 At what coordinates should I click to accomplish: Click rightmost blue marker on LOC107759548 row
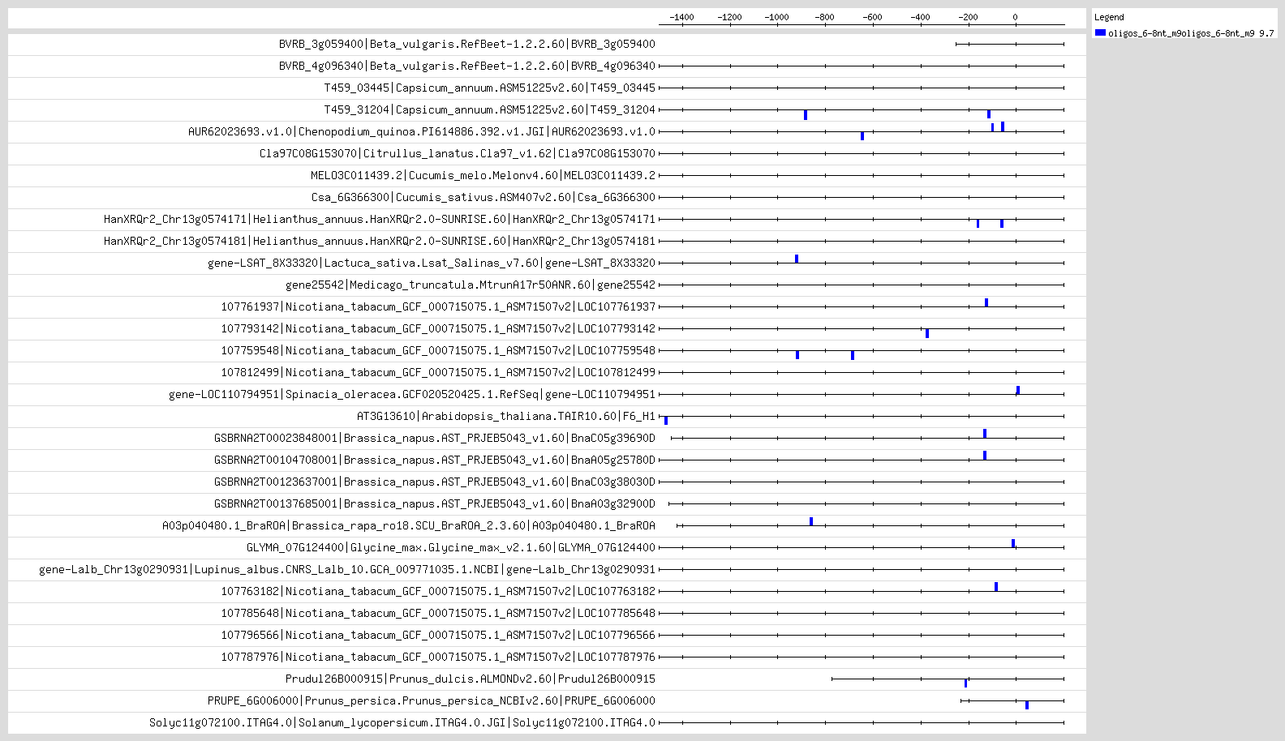click(x=853, y=355)
